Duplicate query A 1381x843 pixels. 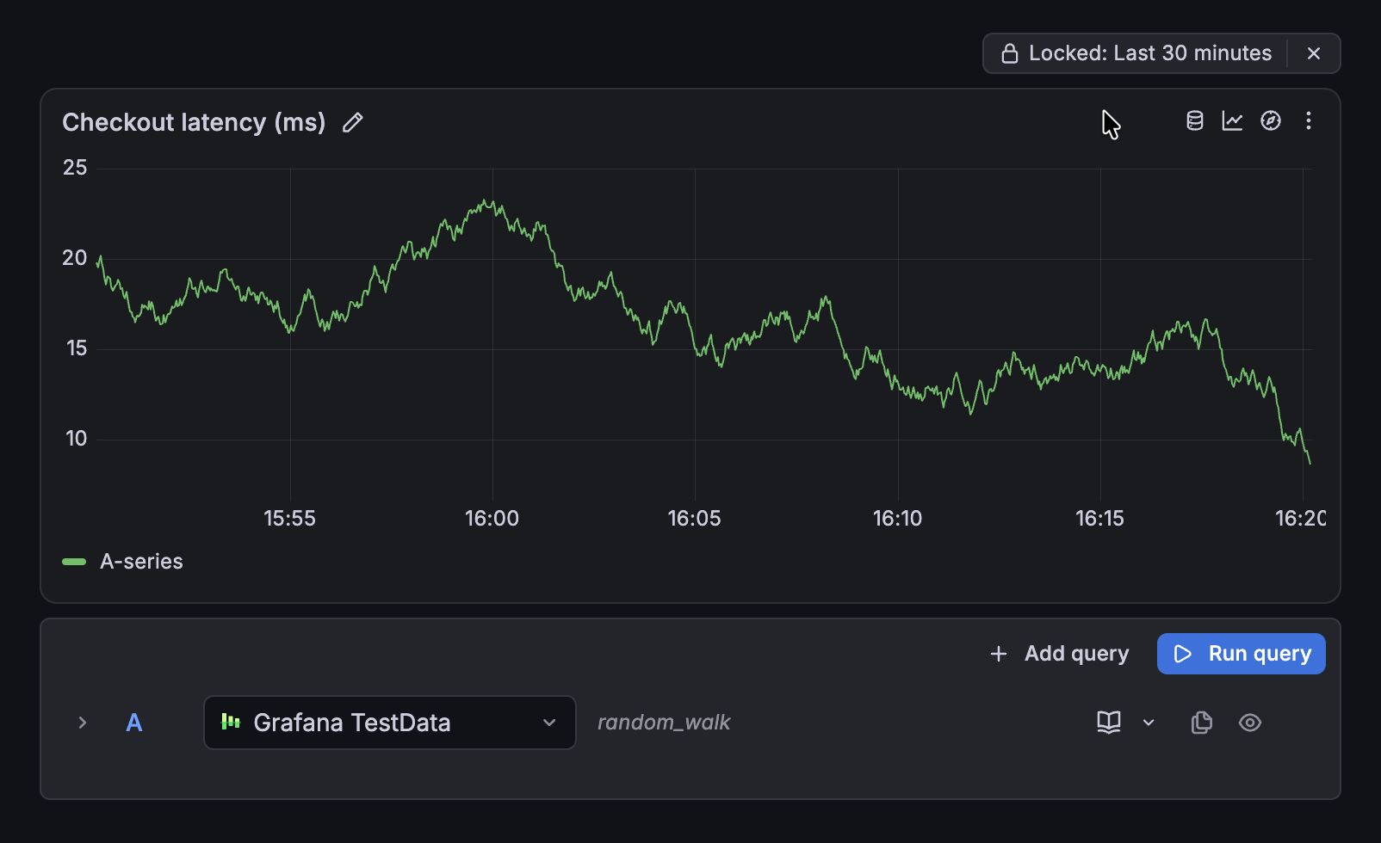coord(1202,723)
